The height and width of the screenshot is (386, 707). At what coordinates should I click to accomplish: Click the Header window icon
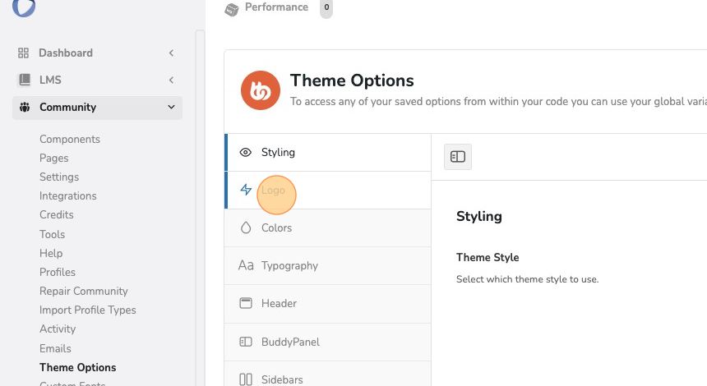246,303
